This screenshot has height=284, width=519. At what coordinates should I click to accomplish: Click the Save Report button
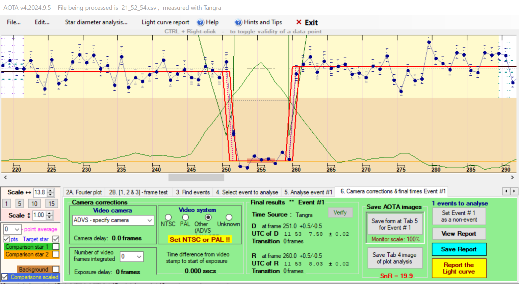(x=459, y=249)
